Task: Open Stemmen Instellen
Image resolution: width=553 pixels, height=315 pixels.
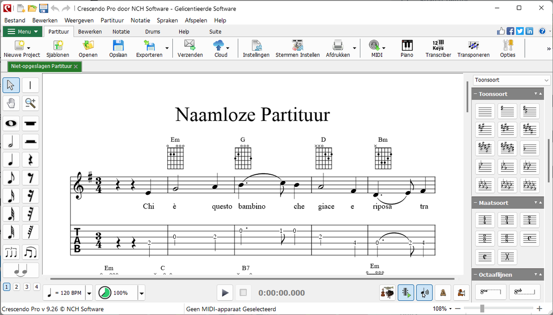Action: pos(298,49)
